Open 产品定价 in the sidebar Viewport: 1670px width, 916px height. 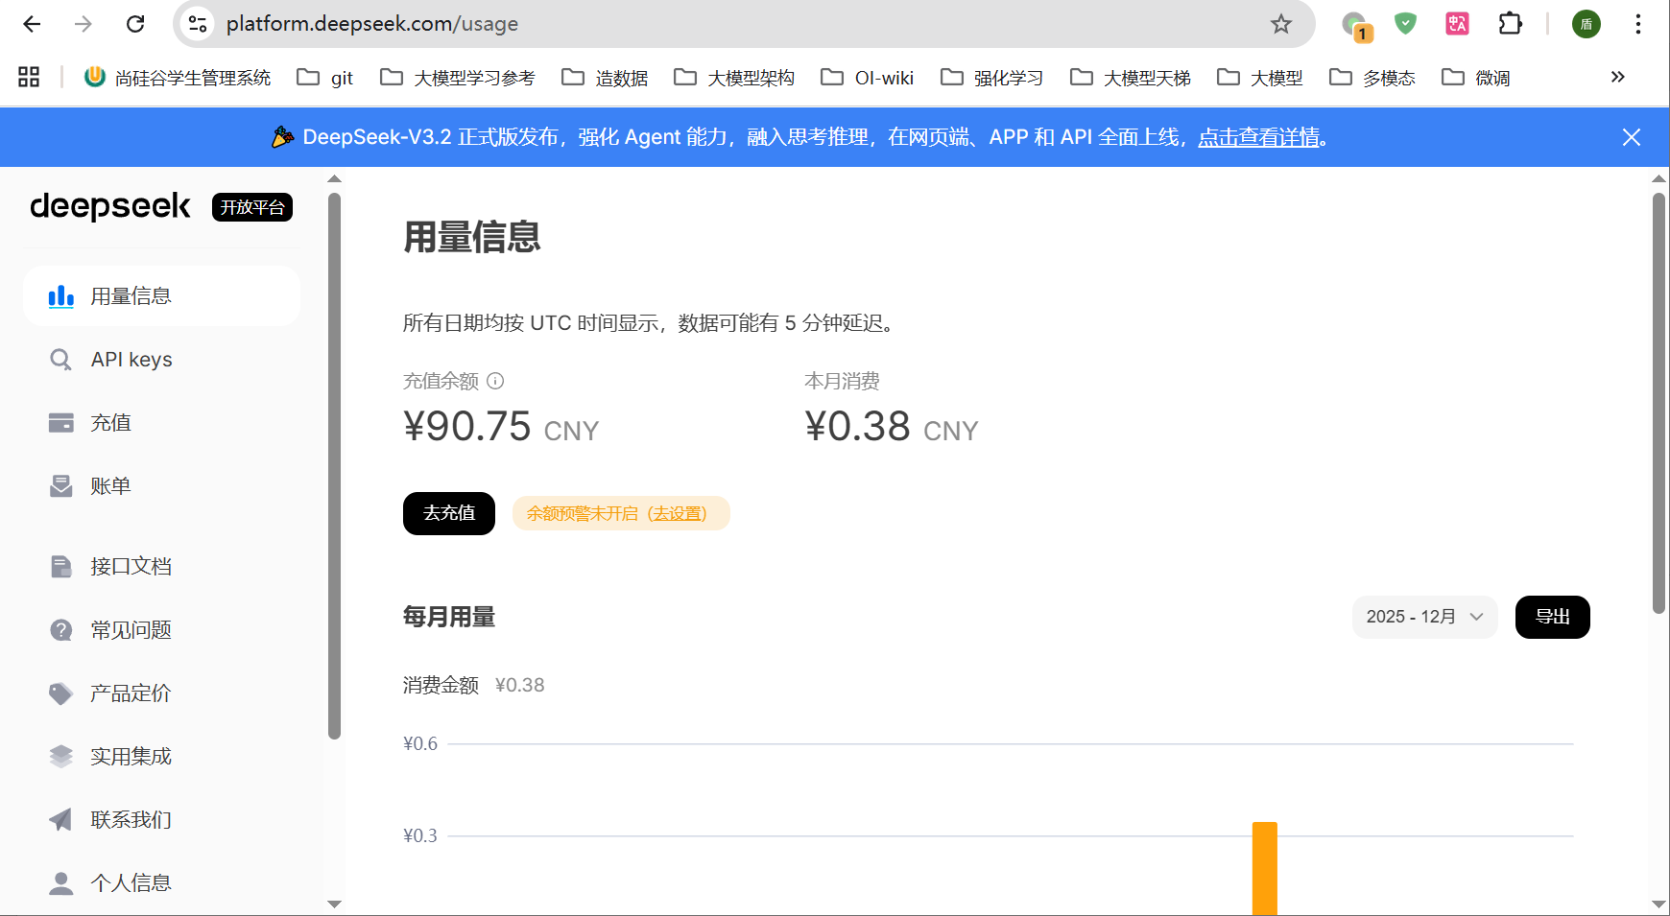click(161, 693)
